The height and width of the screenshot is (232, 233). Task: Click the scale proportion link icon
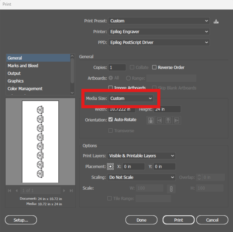click(171, 188)
